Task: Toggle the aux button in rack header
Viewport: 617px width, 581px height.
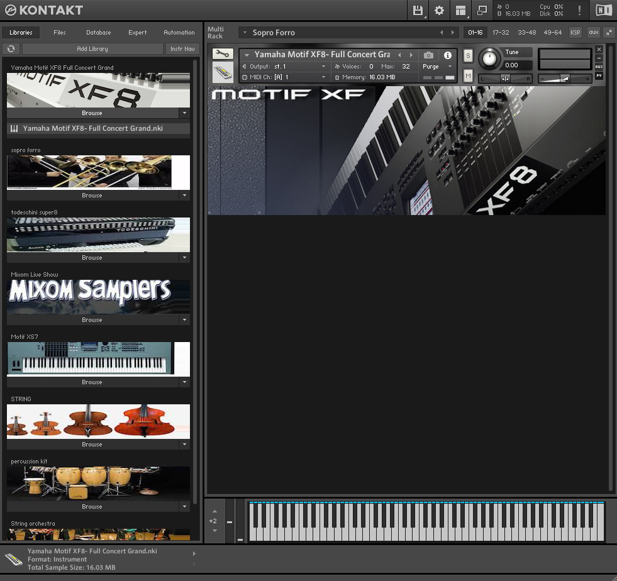Action: click(594, 33)
